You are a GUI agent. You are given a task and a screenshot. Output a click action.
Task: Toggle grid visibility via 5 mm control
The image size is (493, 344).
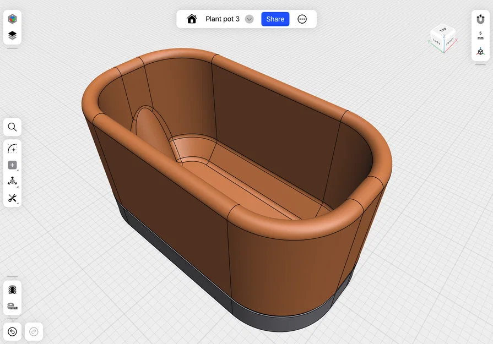click(x=480, y=34)
